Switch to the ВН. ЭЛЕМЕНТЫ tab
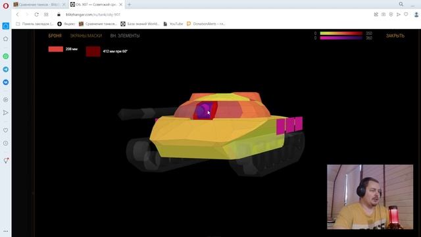The image size is (421, 237). pyautogui.click(x=125, y=36)
